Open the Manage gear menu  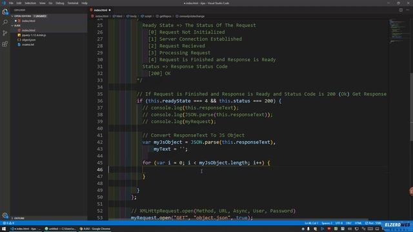[5, 215]
